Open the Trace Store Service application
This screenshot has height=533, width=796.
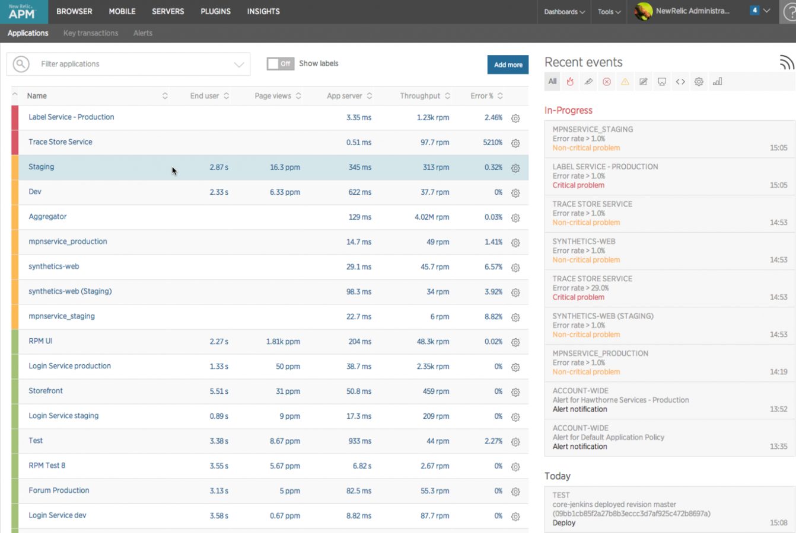(x=61, y=142)
